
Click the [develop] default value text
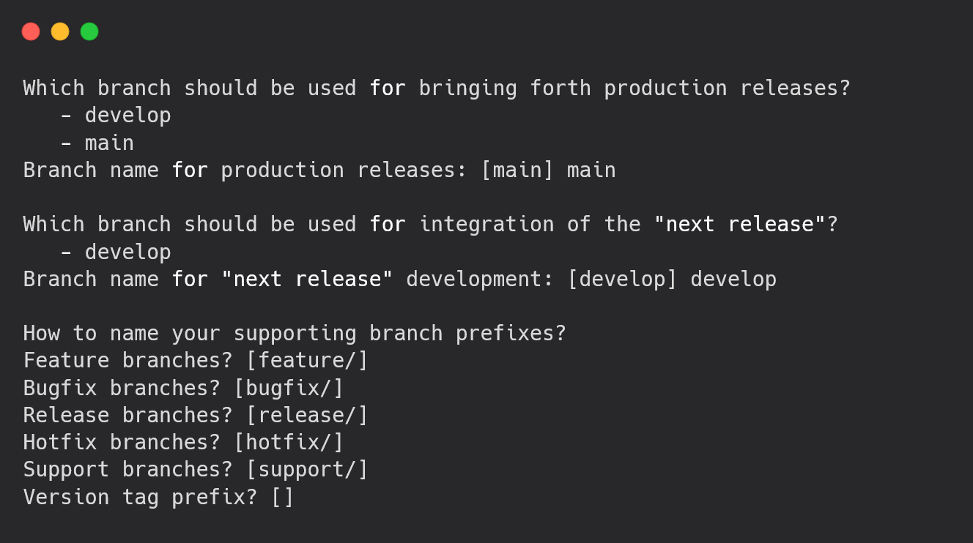tap(623, 280)
